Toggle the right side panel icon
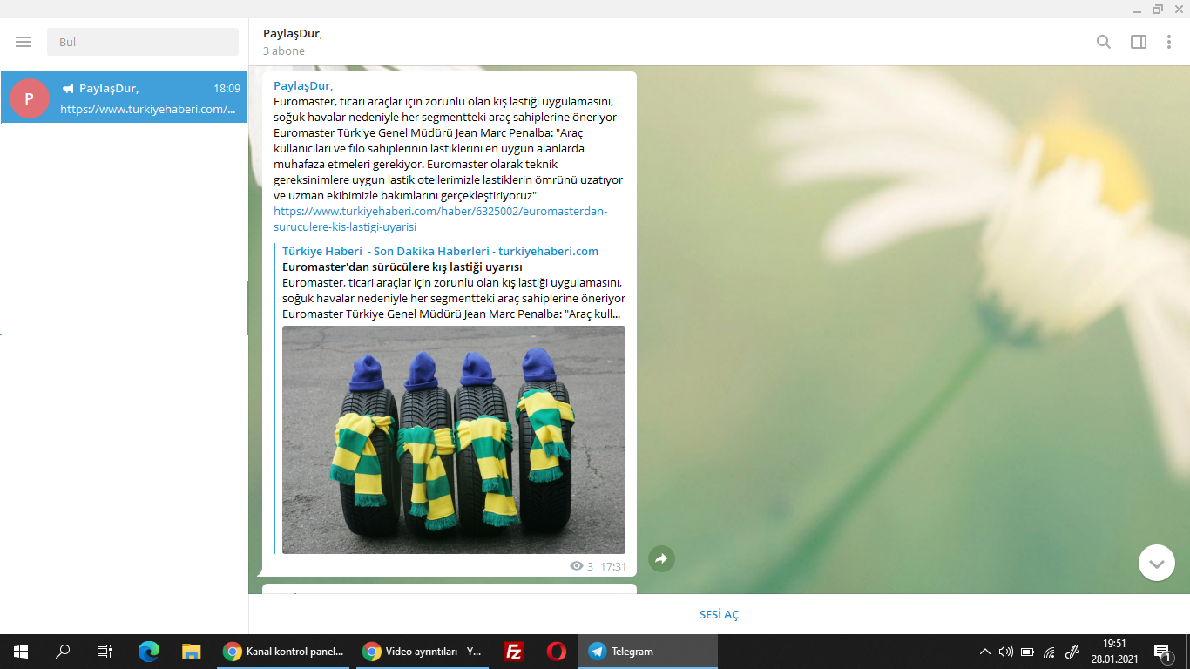 (1139, 42)
